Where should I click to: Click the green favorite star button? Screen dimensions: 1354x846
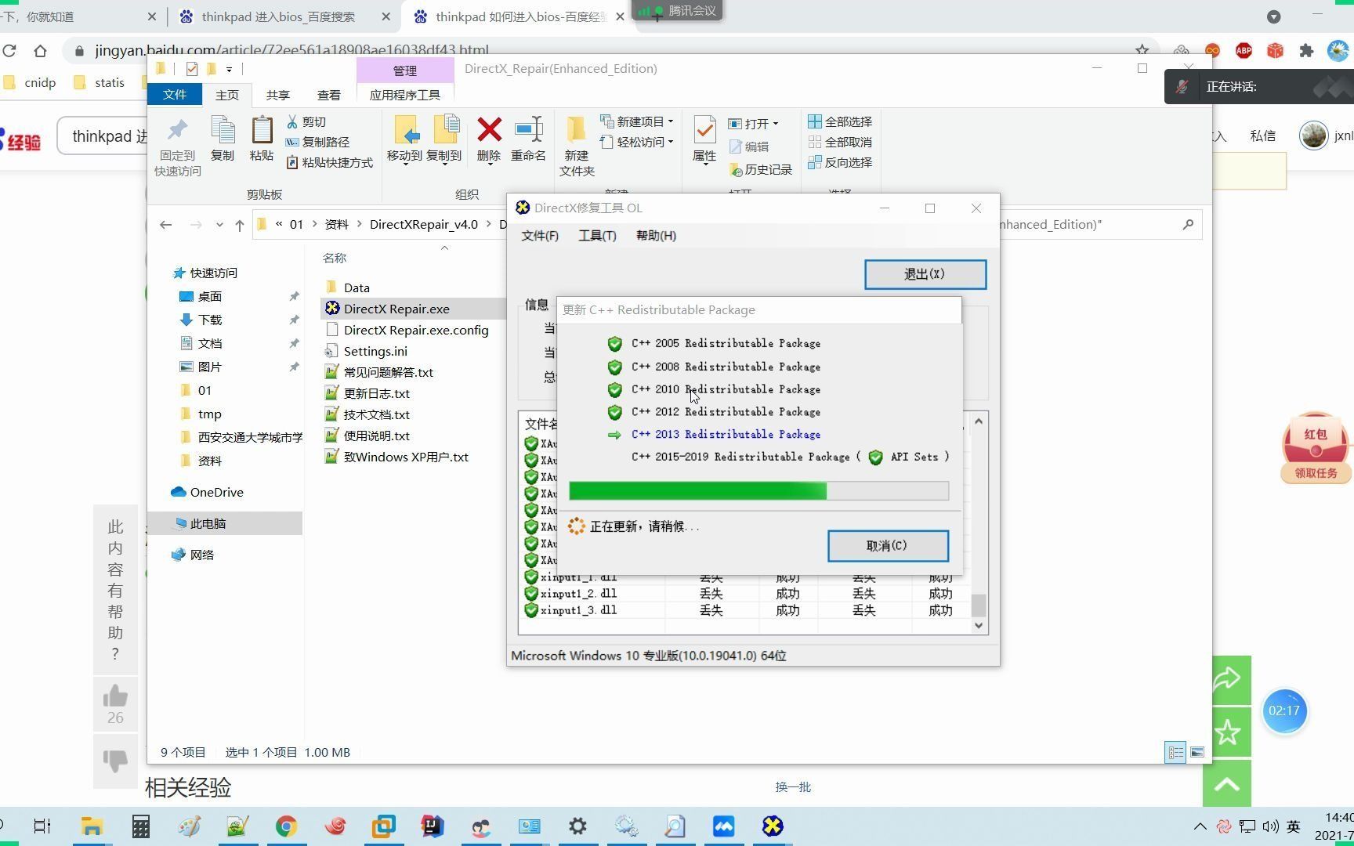(x=1227, y=732)
